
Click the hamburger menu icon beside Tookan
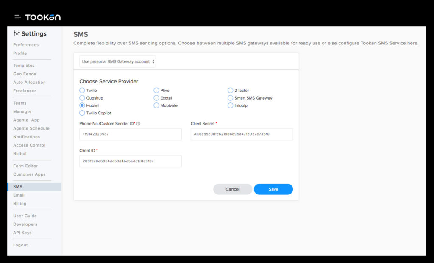[17, 17]
